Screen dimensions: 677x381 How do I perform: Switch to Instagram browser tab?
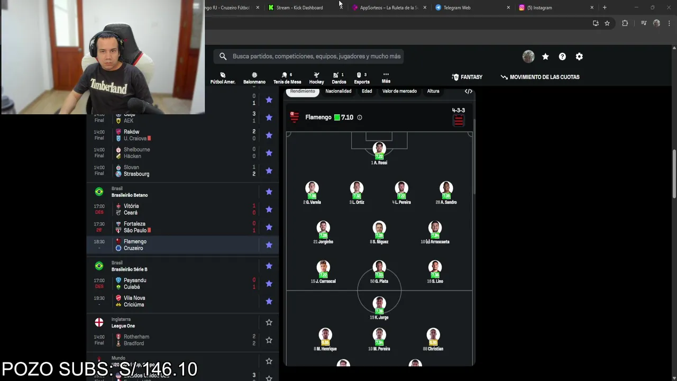[539, 7]
